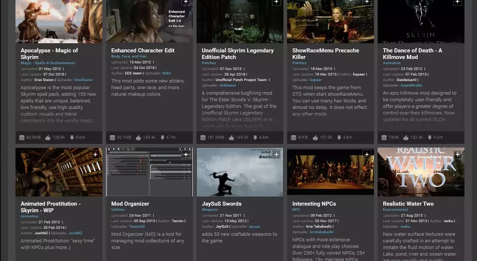Open Mod Organizer title link
The image size is (477, 261).
click(x=130, y=204)
